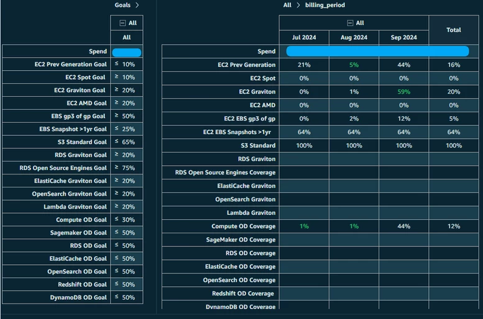Click the blue Spend bar in Goals table
Viewport: 483px width, 319px height.
[x=127, y=52]
